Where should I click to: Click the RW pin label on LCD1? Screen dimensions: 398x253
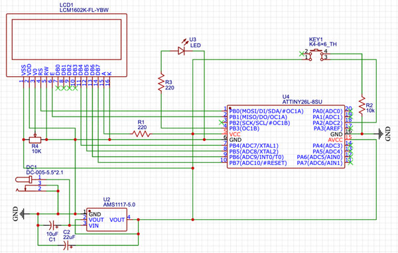pos(46,71)
